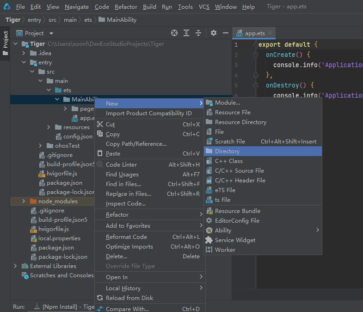Click the Worker icon in submenu
363x312 pixels.
pos(209,250)
